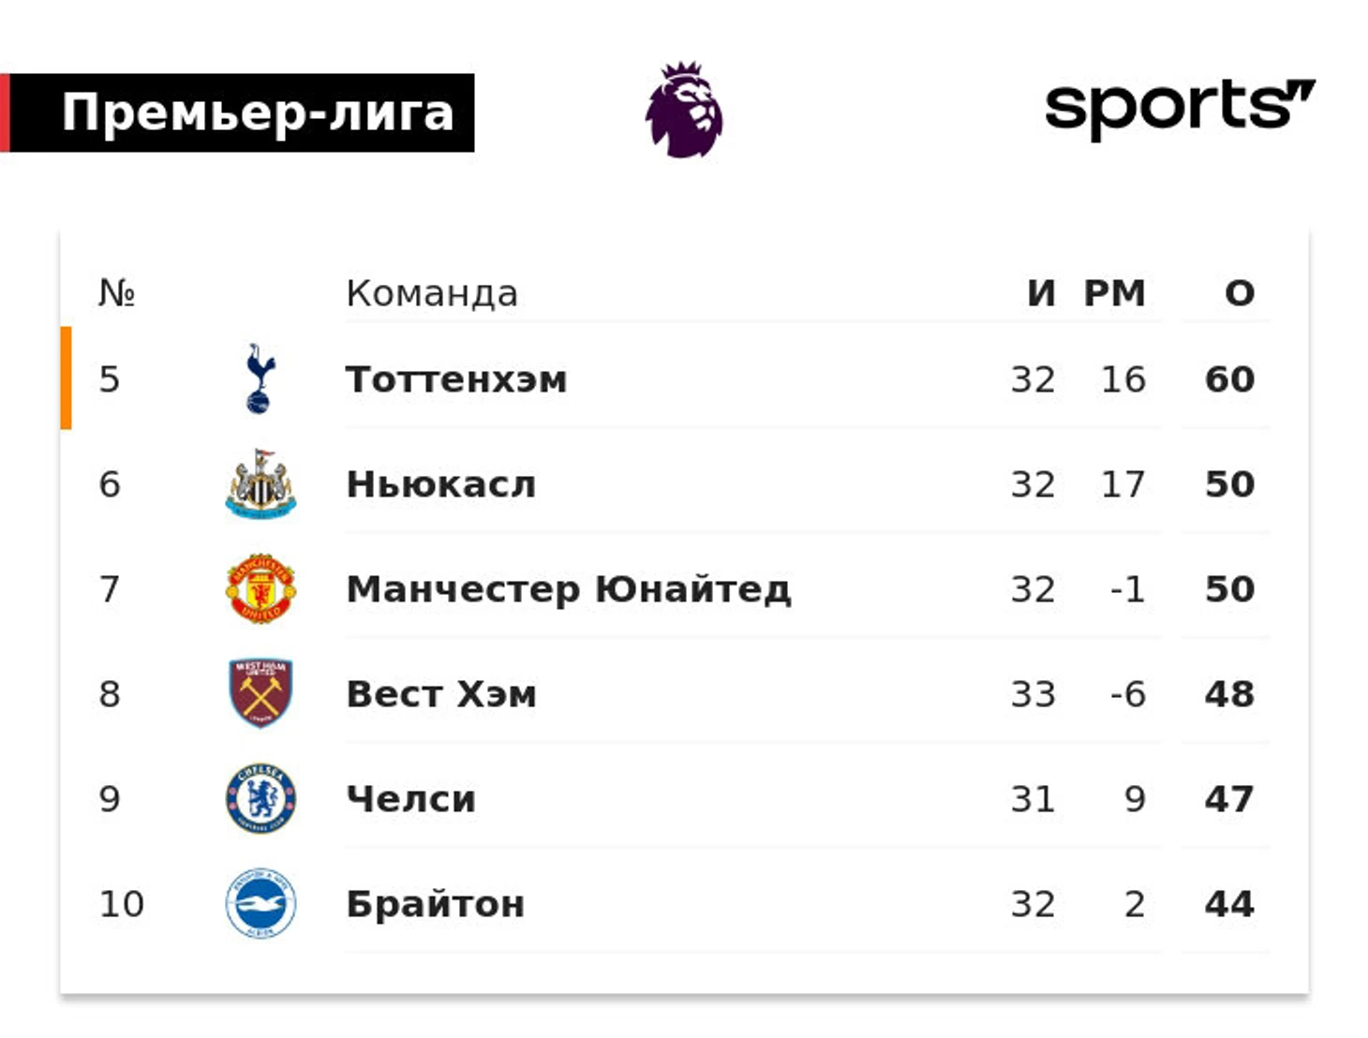Open the Вест Хэм team link
Viewport: 1368px width, 1038px height.
click(x=441, y=694)
